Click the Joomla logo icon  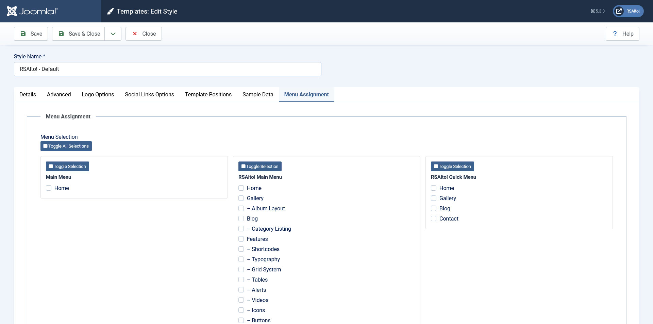[x=32, y=11]
